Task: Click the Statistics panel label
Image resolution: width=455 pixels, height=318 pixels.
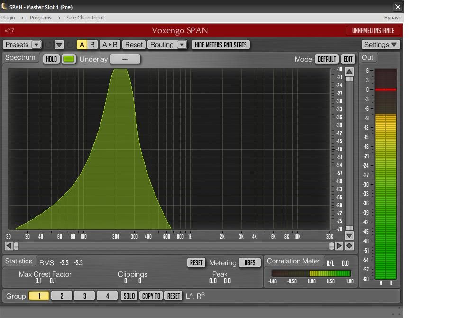Action: [18, 261]
